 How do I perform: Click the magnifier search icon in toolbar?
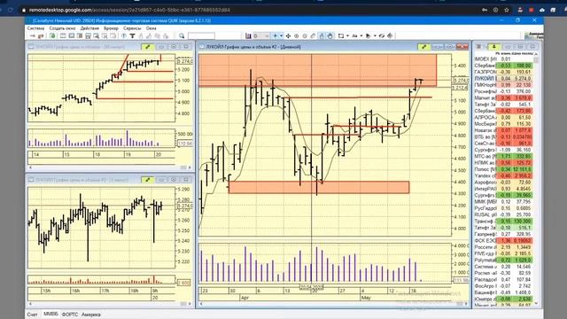tap(182, 35)
